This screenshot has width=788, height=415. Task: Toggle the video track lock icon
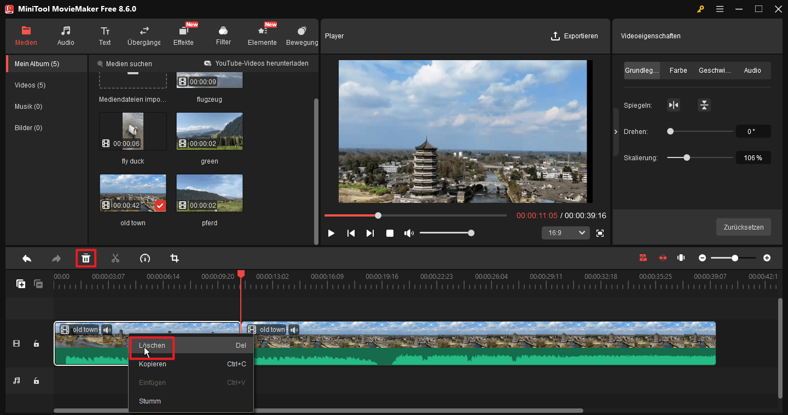click(36, 343)
